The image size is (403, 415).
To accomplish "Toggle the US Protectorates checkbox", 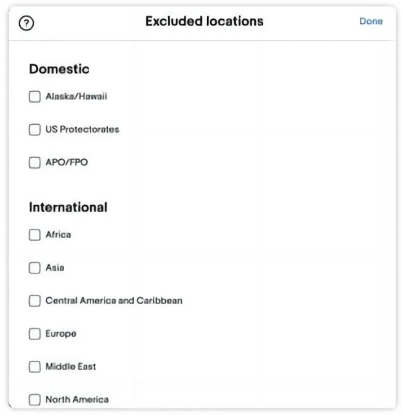I will coord(35,129).
